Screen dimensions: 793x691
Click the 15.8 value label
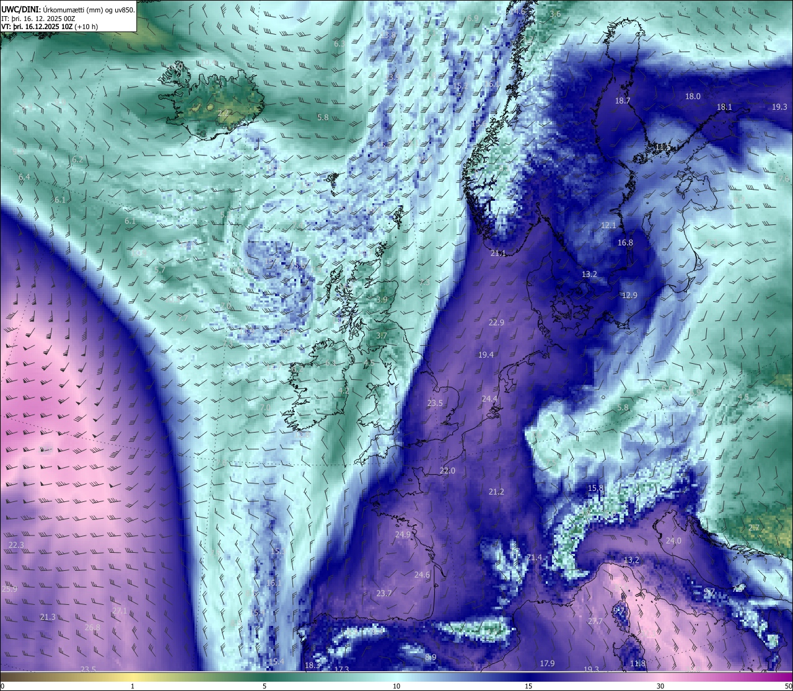click(595, 488)
